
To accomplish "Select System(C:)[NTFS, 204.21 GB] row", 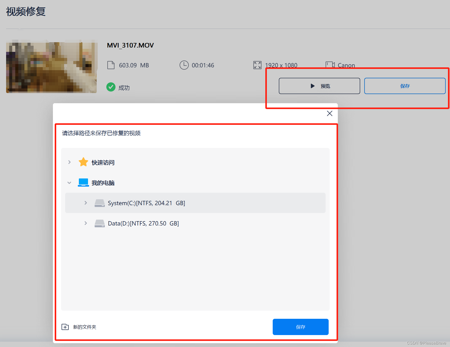I will coord(195,203).
